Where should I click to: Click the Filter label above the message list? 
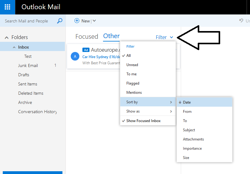161,37
